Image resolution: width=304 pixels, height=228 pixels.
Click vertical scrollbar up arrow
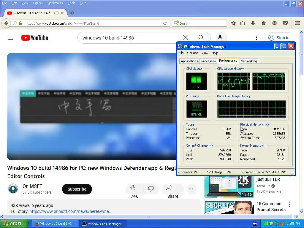[x=302, y=32]
